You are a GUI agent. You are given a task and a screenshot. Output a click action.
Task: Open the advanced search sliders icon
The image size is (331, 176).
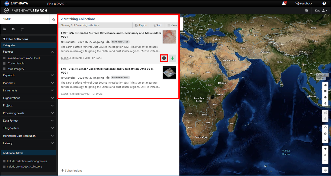tap(22, 29)
